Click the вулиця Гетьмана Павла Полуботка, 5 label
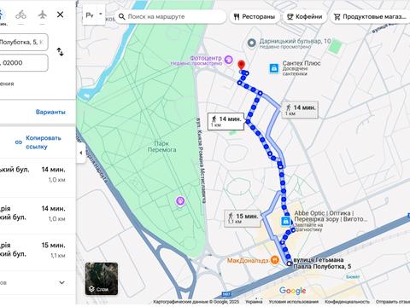 coord(322,264)
